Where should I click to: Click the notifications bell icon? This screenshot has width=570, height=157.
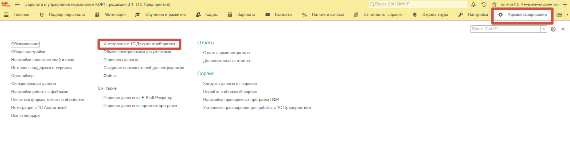473,4
